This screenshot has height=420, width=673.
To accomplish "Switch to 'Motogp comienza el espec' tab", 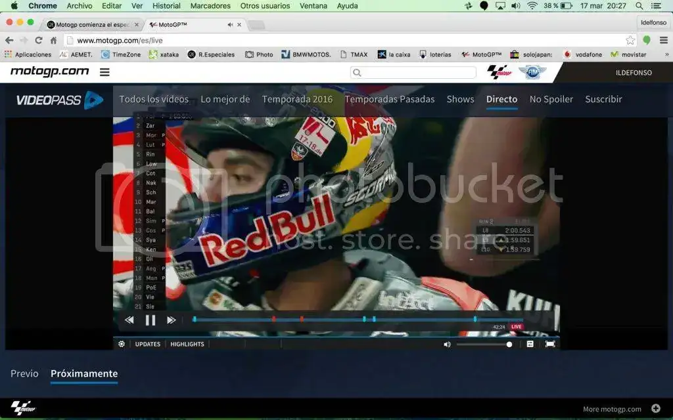I will point(91,24).
